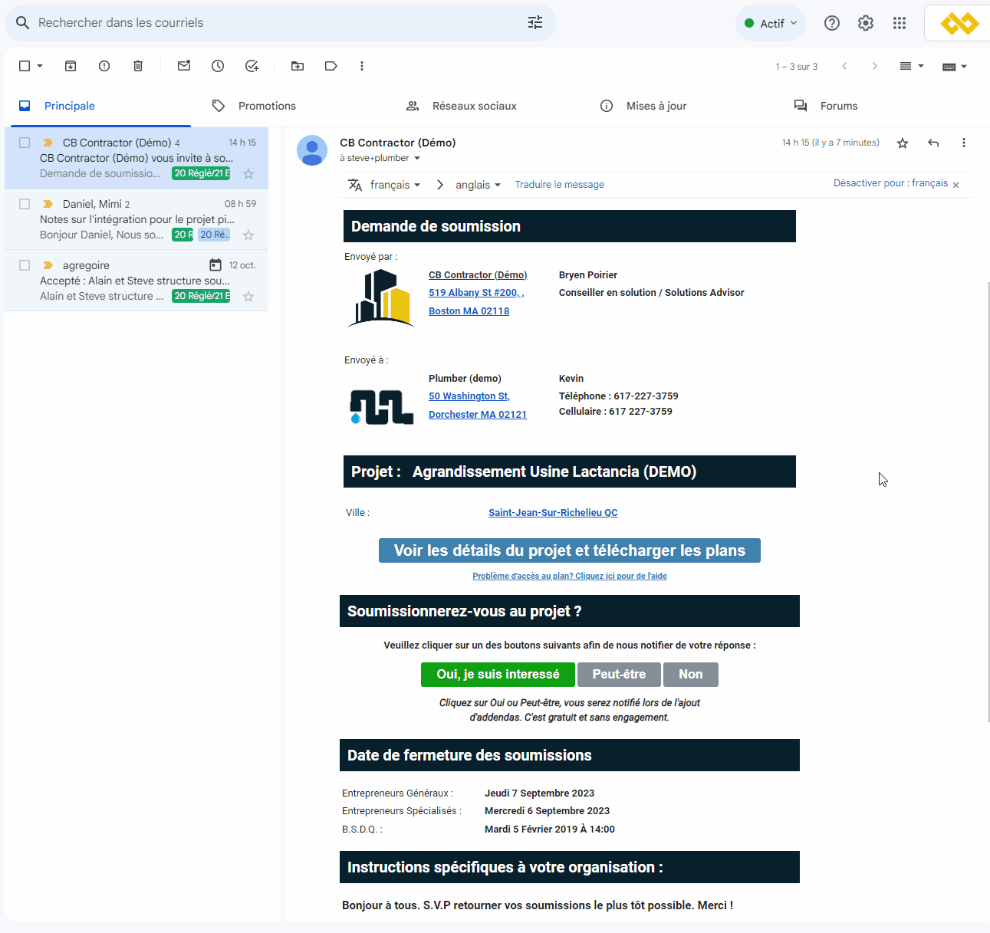The width and height of the screenshot is (990, 933).
Task: Click Traduire le message link
Action: pos(560,185)
